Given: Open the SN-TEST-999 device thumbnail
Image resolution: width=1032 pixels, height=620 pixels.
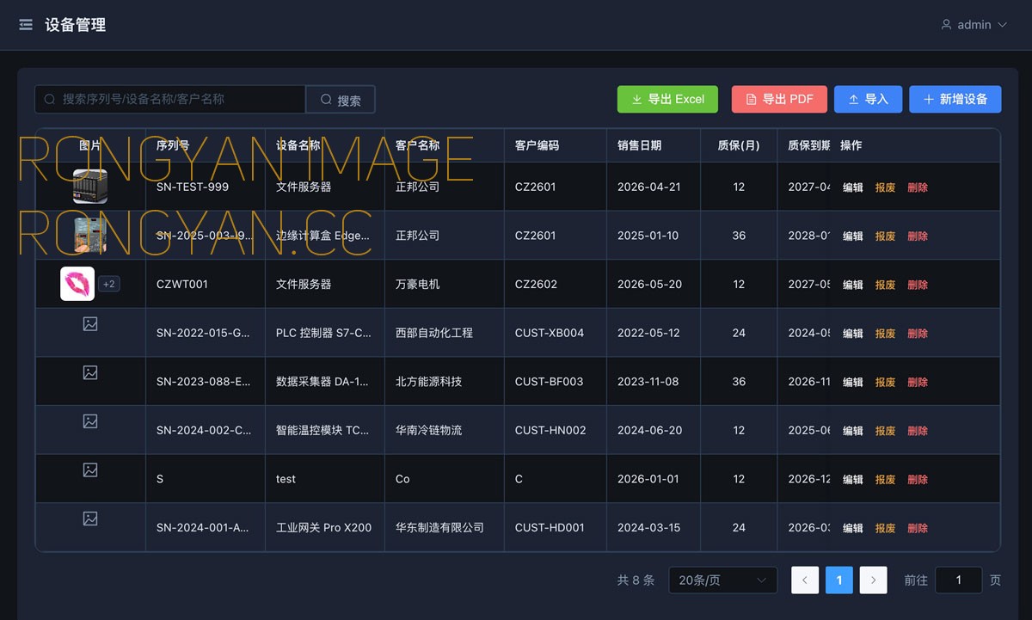Looking at the screenshot, I should pyautogui.click(x=90, y=187).
